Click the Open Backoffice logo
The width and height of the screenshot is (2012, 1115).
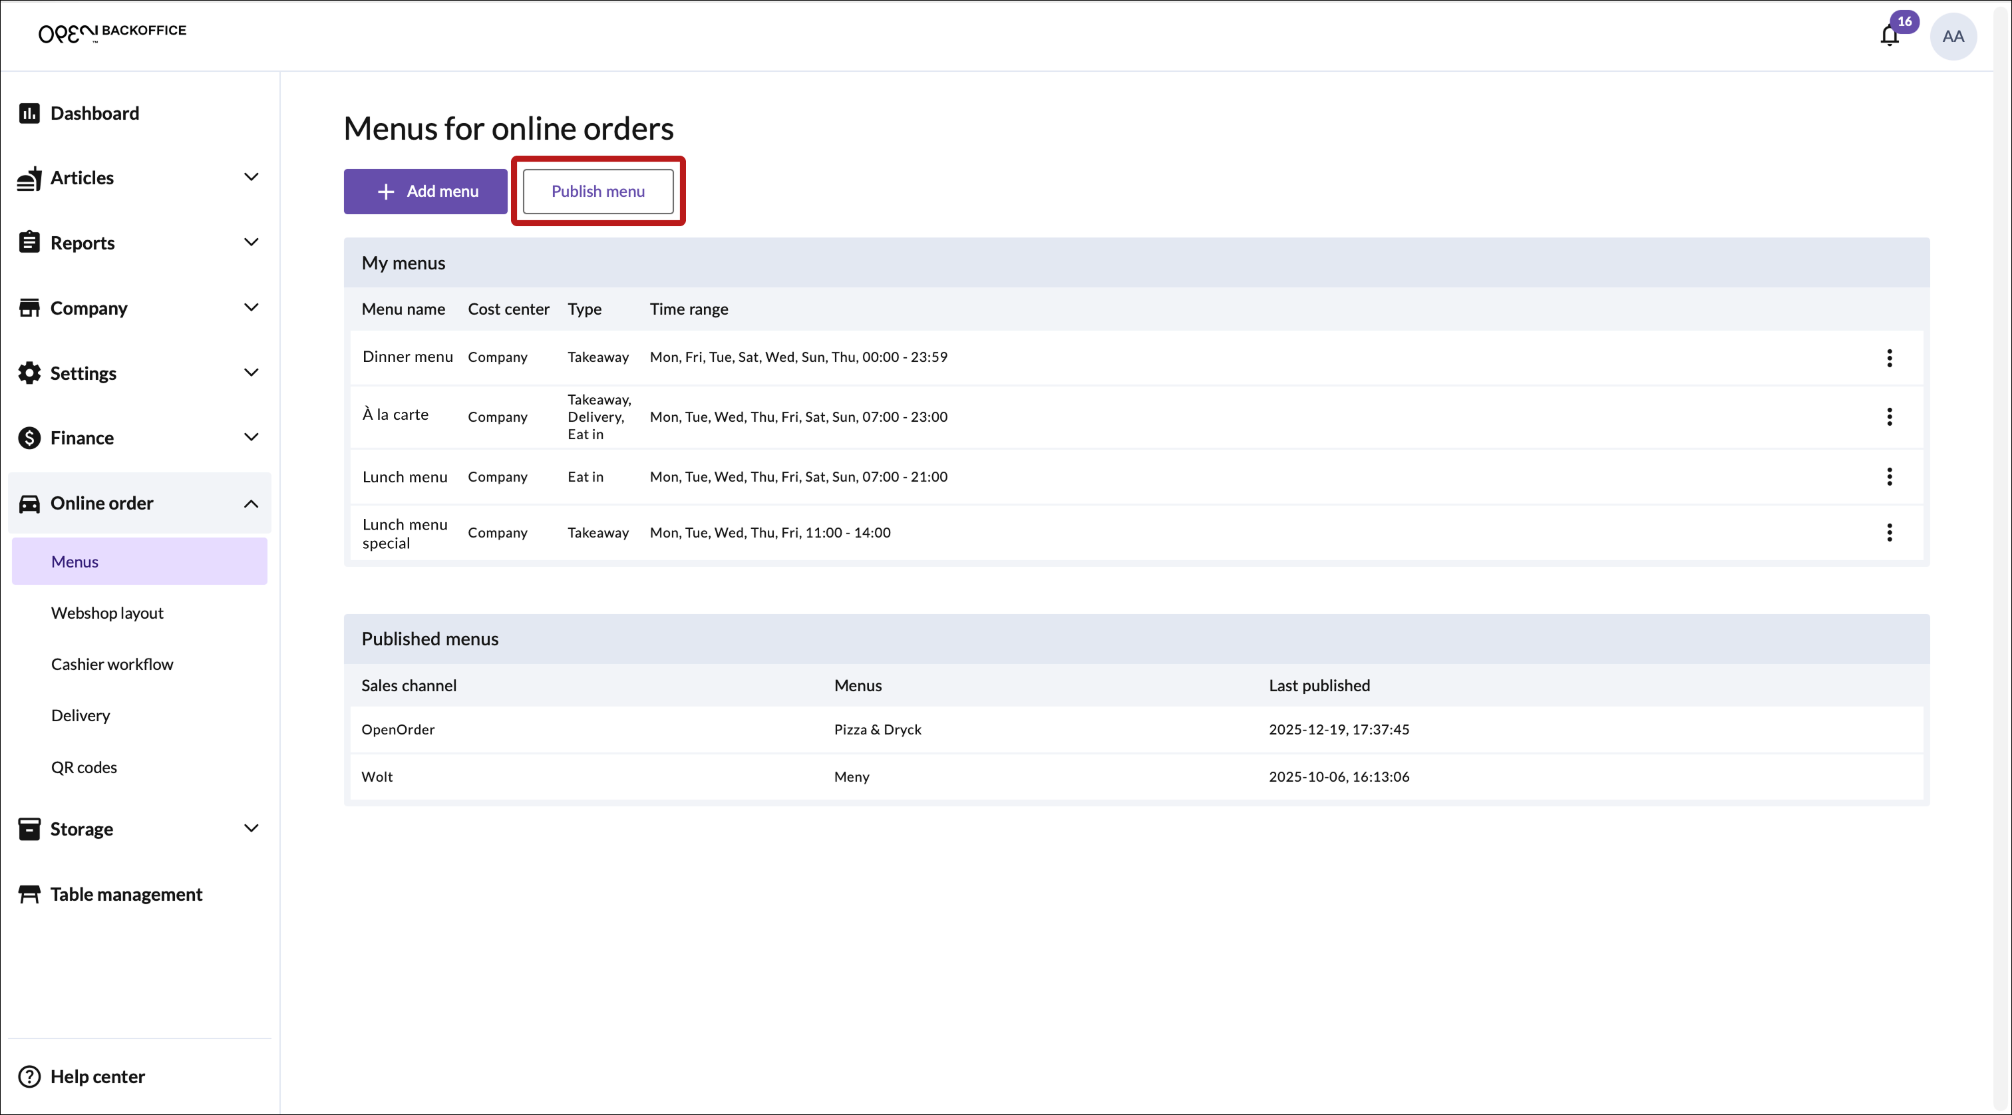(112, 33)
